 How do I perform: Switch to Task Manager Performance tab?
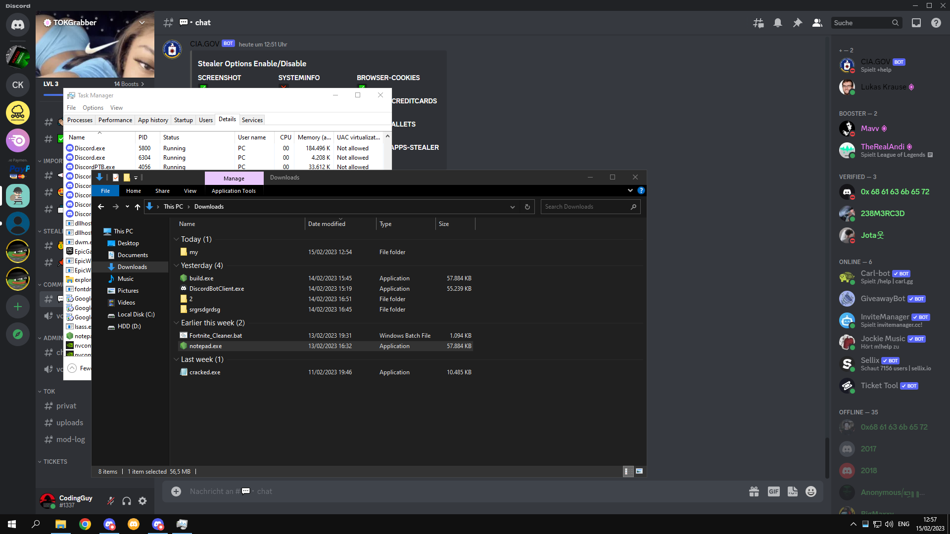coord(115,120)
